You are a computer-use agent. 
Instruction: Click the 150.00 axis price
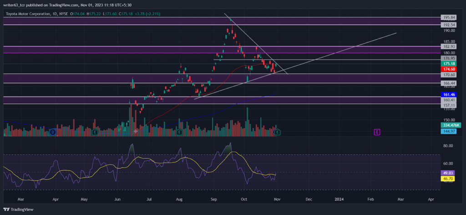pos(449,120)
